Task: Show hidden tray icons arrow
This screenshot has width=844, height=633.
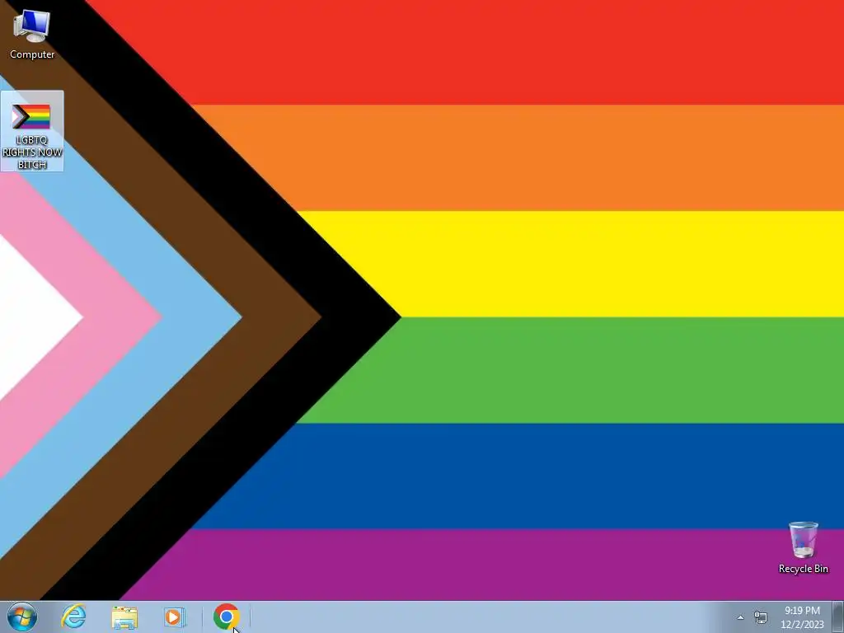Action: [740, 617]
